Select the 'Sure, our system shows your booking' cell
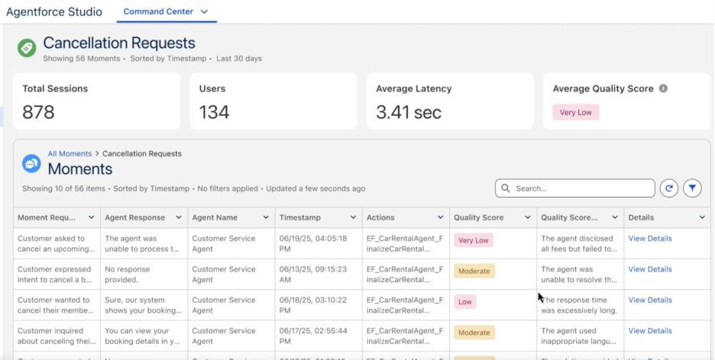The image size is (715, 360). click(x=144, y=305)
